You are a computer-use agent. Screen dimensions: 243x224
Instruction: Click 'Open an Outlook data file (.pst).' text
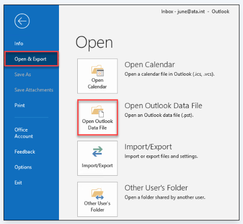159,115
